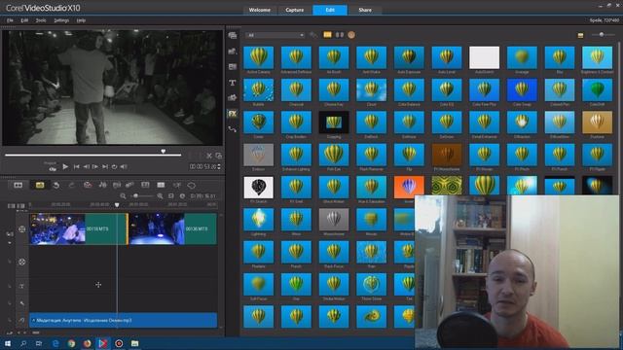Switch to the Share tab
Image resolution: width=623 pixels, height=350 pixels.
tap(365, 10)
